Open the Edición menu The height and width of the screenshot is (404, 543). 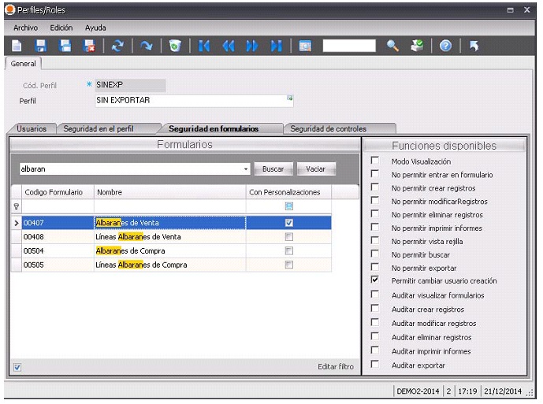tap(61, 28)
